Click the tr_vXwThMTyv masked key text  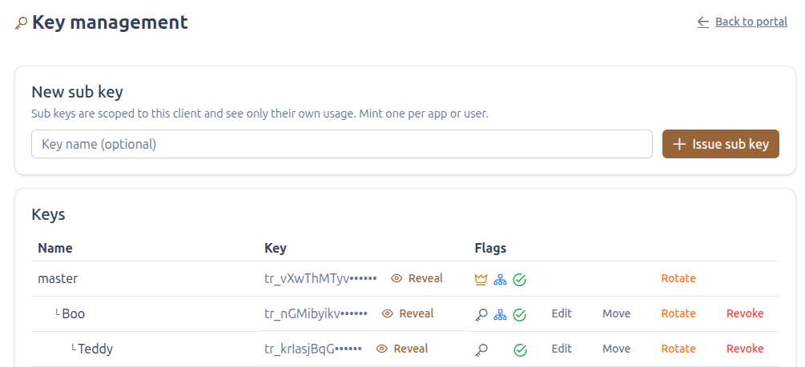click(x=320, y=278)
